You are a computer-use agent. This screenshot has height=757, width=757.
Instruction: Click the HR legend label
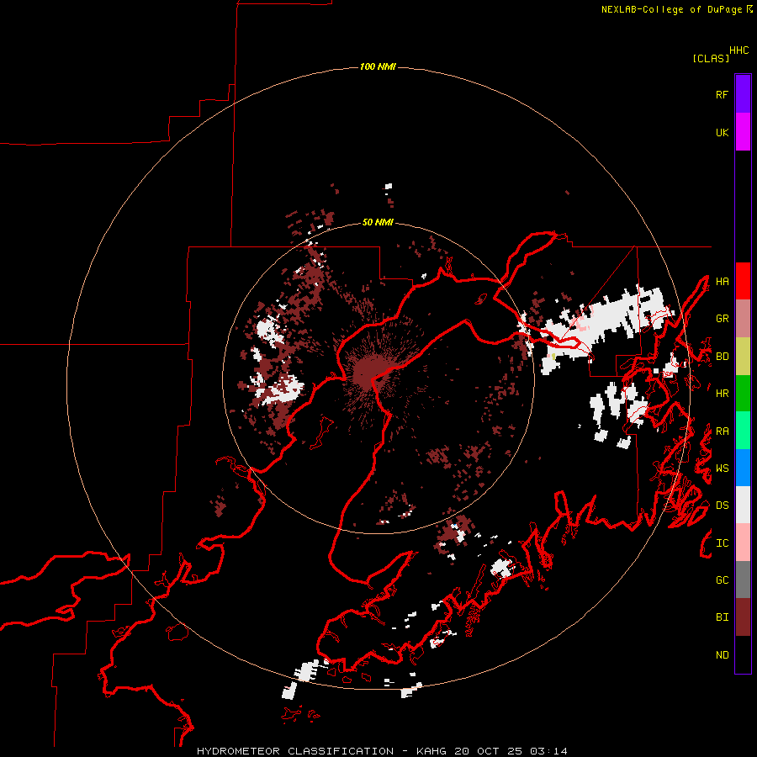click(x=722, y=394)
